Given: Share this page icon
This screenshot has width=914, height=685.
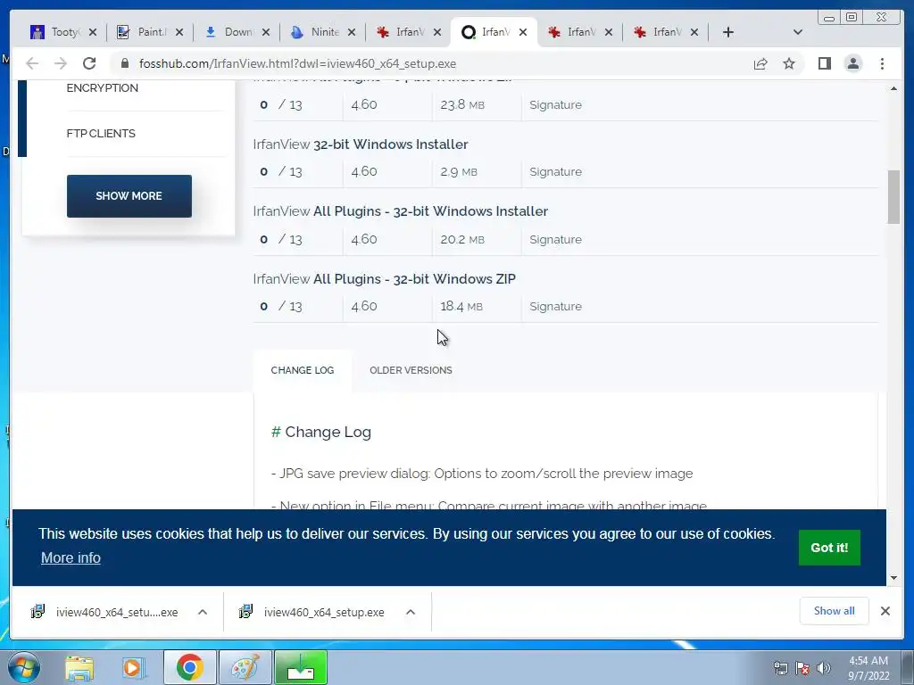Looking at the screenshot, I should tap(760, 63).
